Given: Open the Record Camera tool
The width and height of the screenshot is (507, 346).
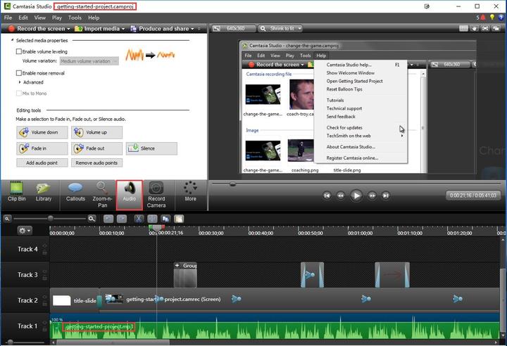Looking at the screenshot, I should click(156, 195).
